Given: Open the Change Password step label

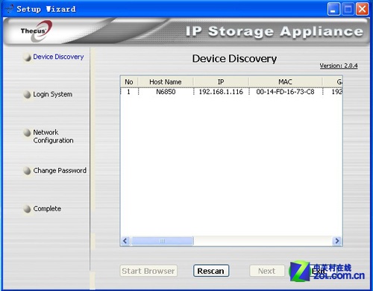Looking at the screenshot, I should coord(60,171).
